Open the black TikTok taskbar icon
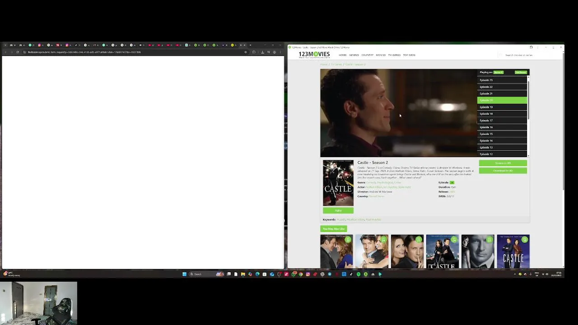 click(x=351, y=274)
